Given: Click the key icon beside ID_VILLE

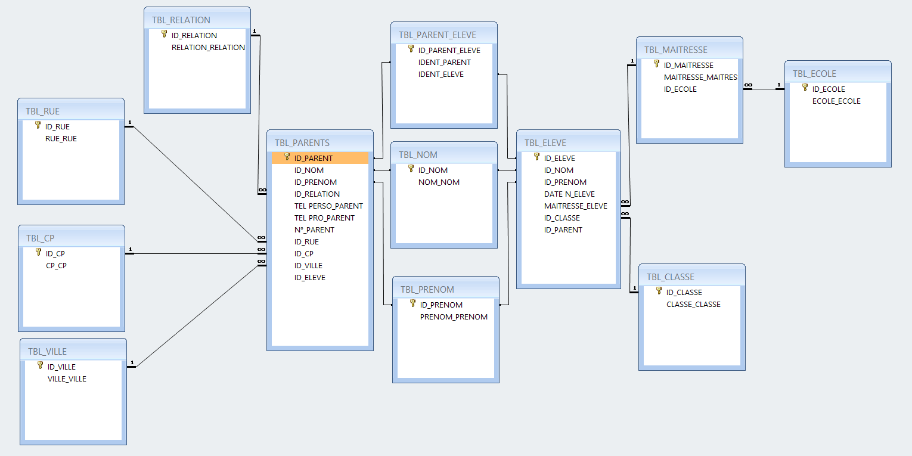Looking at the screenshot, I should click(41, 366).
